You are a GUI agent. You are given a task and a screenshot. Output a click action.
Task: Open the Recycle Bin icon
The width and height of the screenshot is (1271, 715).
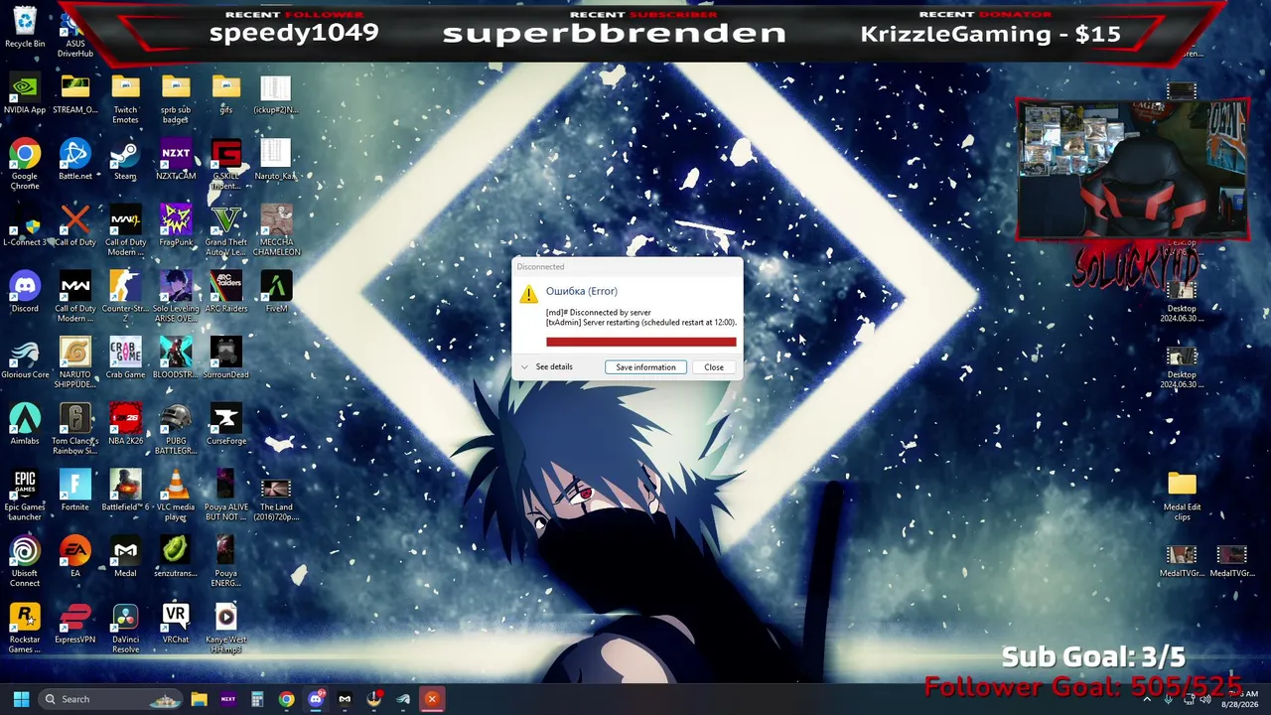25,27
